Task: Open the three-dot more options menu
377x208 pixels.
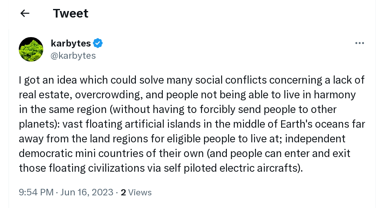Action: (359, 43)
